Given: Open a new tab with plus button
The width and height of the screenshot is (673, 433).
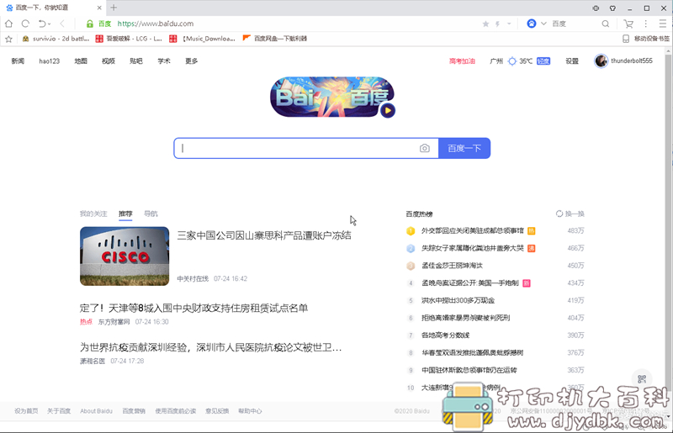Looking at the screenshot, I should click(x=114, y=8).
